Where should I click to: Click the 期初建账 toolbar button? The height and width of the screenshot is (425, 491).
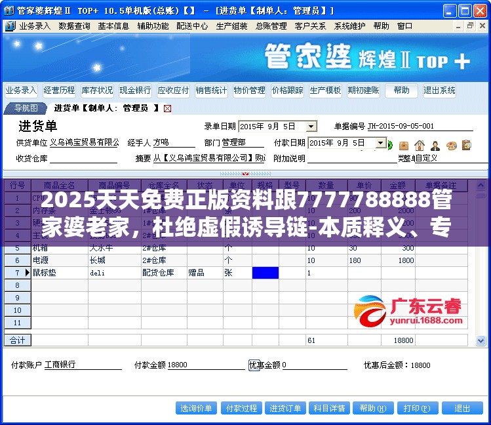tap(364, 91)
